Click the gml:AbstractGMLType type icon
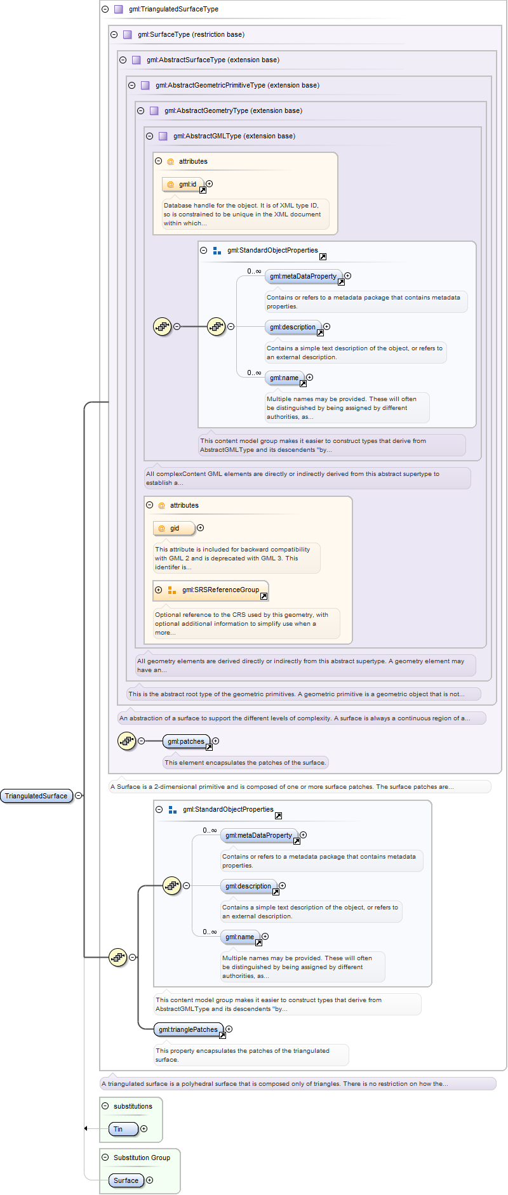This screenshot has width=508, height=1195. coord(163,136)
